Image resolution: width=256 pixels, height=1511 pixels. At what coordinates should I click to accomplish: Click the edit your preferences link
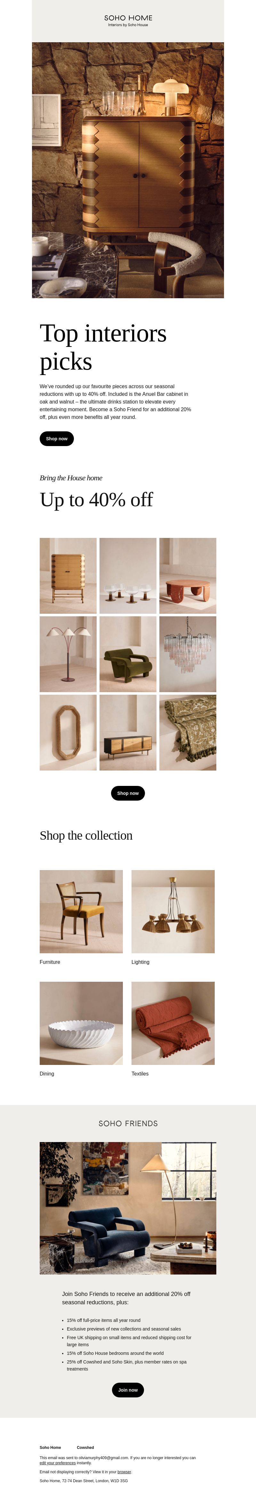pos(58,1463)
